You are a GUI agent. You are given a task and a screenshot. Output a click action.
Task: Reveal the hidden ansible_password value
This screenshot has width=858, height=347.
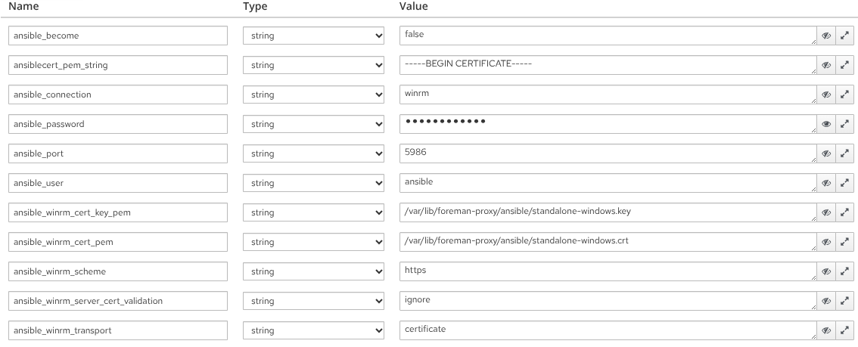coord(826,124)
